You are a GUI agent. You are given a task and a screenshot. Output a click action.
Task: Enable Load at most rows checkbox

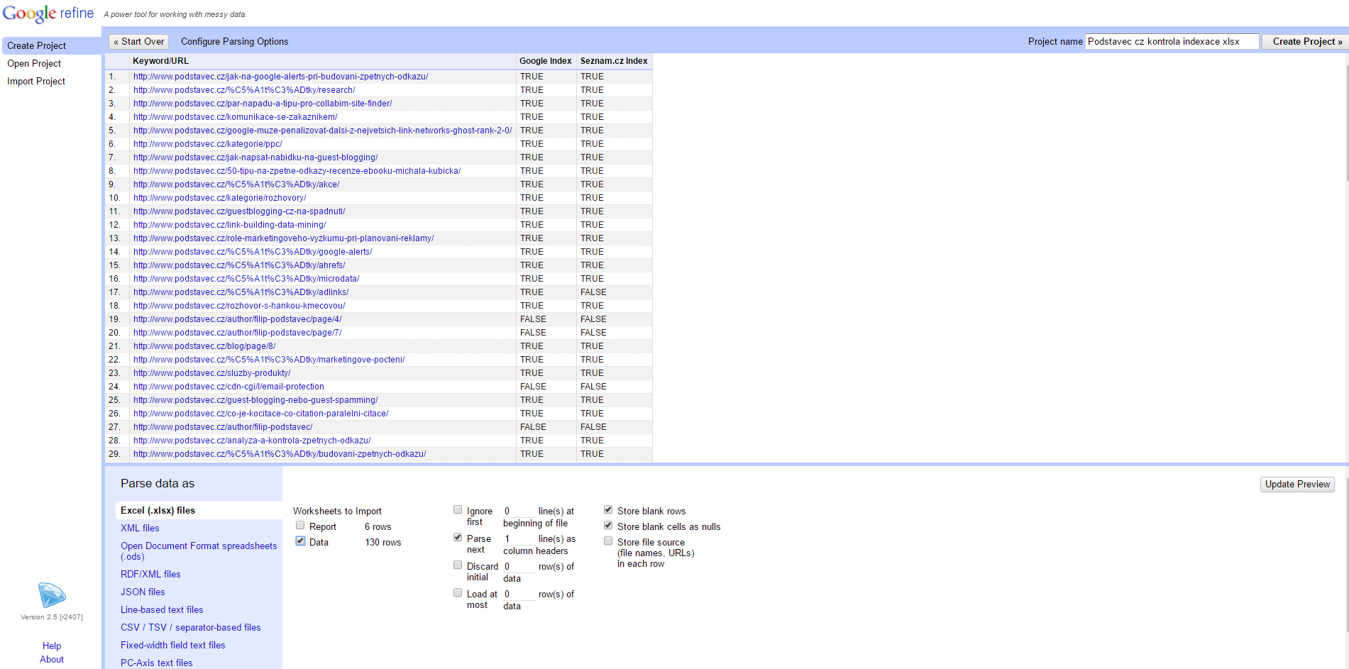tap(458, 593)
